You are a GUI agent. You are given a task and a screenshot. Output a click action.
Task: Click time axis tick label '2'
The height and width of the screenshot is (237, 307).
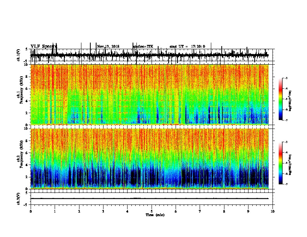[79, 211]
